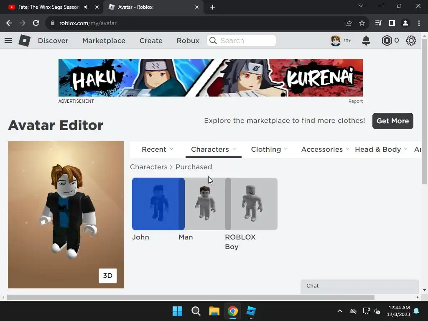Bookmark this page with the star icon
Screen dimensions: 428x321
click(x=362, y=23)
